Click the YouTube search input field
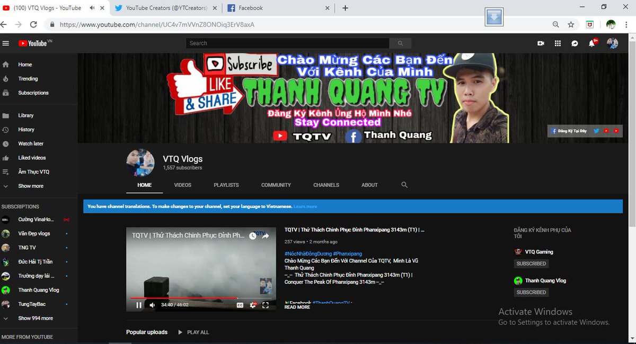636x344 pixels. point(288,43)
